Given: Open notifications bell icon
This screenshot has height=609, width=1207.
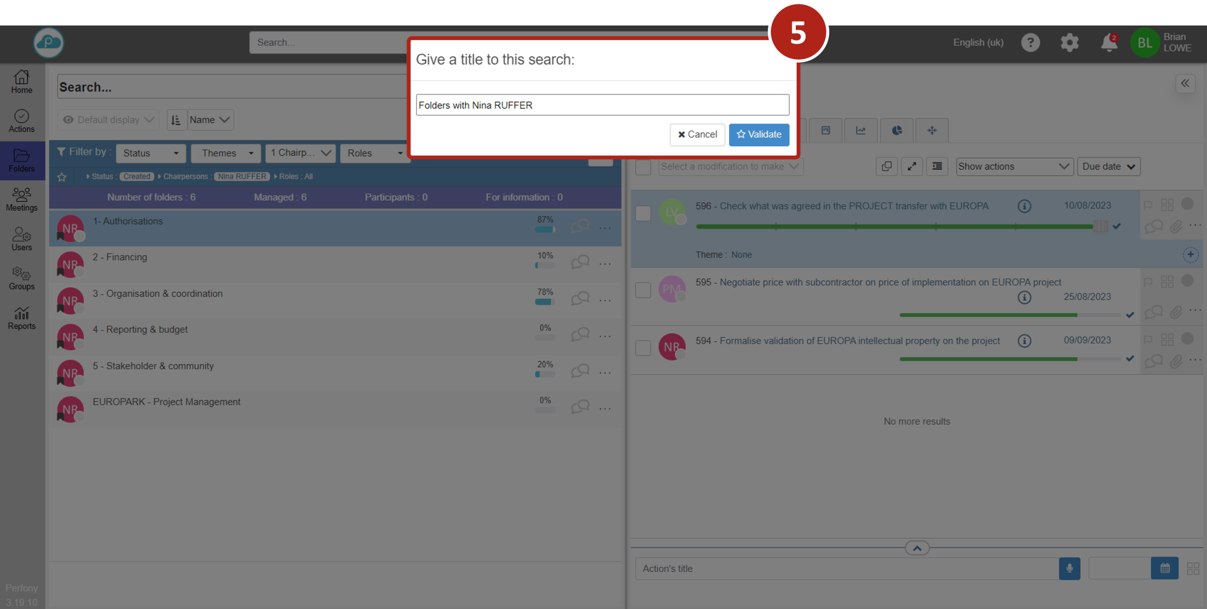Looking at the screenshot, I should point(1108,43).
